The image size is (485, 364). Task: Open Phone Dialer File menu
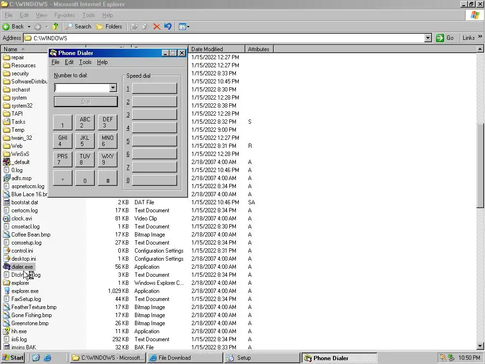(55, 62)
